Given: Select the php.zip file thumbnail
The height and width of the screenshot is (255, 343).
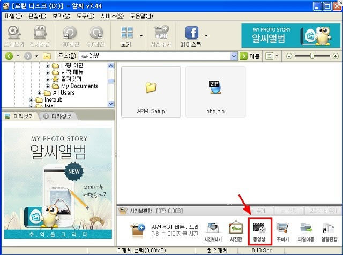Looking at the screenshot, I should [x=215, y=92].
